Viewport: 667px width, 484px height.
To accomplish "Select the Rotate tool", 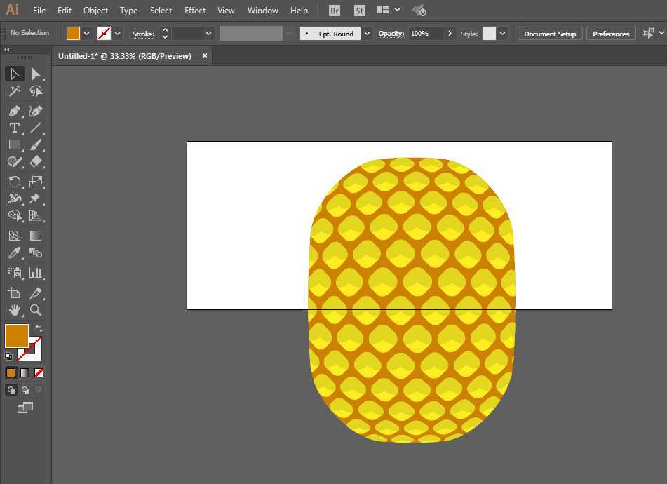I will pyautogui.click(x=14, y=181).
